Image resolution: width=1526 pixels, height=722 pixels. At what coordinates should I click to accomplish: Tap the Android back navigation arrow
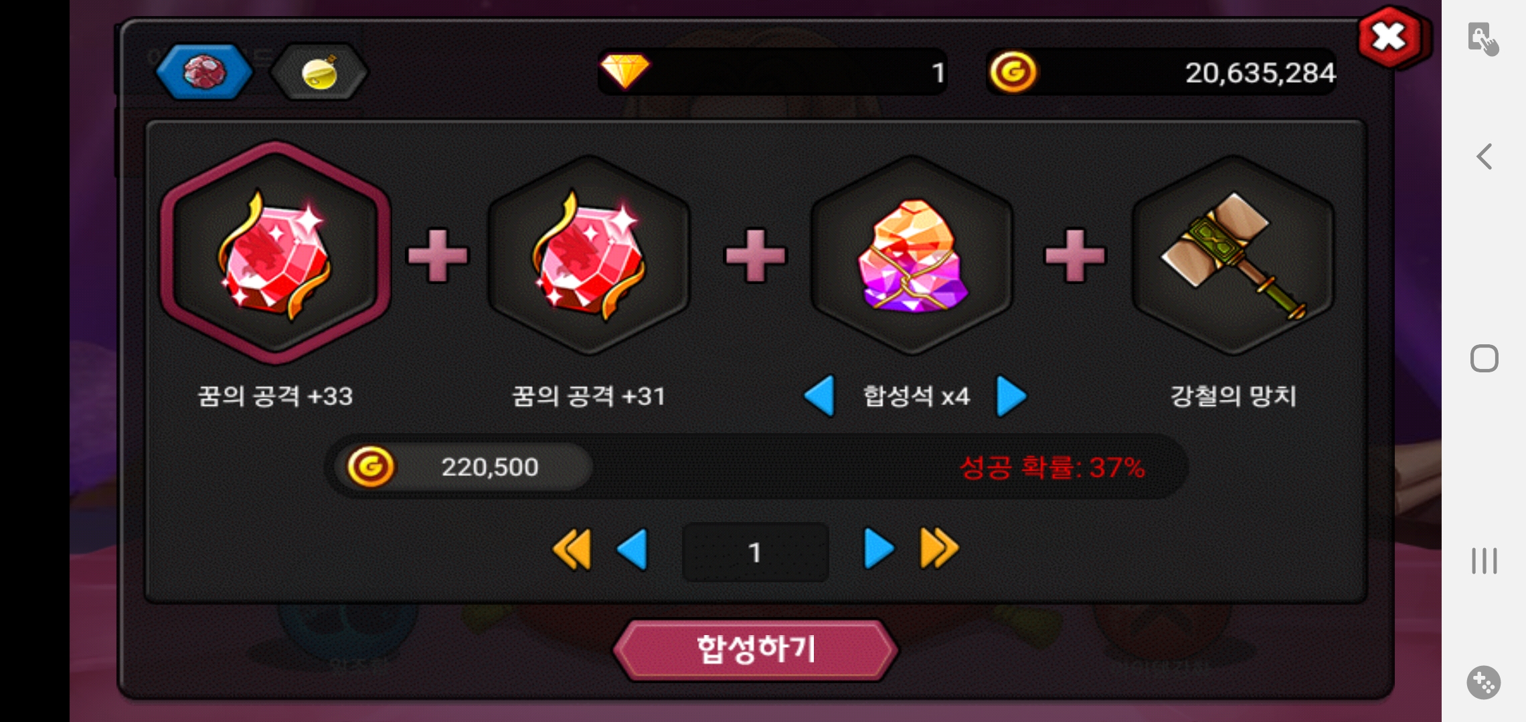pyautogui.click(x=1484, y=157)
